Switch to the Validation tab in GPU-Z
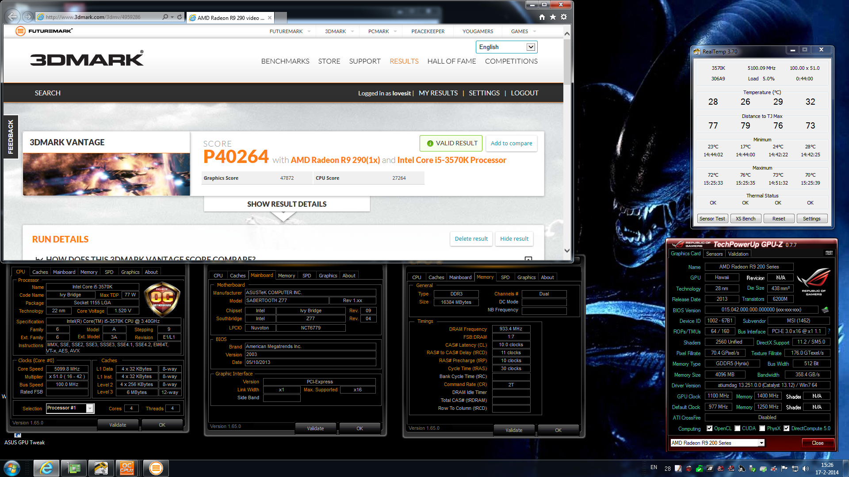 point(738,254)
